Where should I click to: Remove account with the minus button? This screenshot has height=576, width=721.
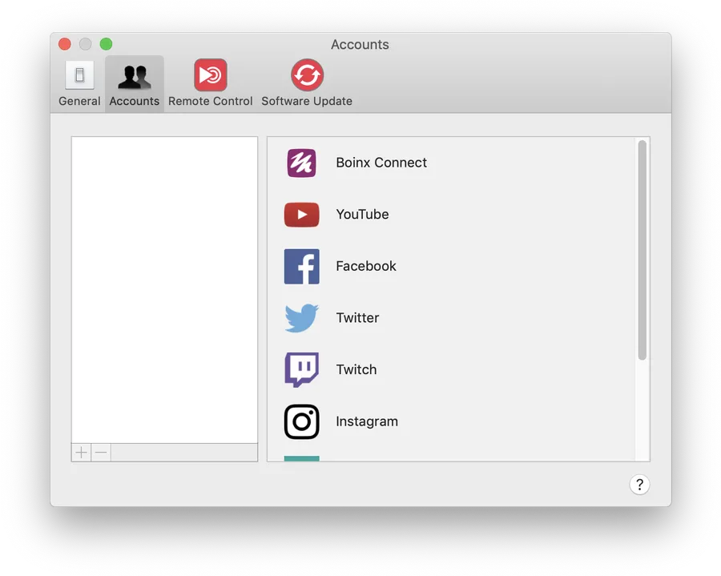tap(101, 453)
